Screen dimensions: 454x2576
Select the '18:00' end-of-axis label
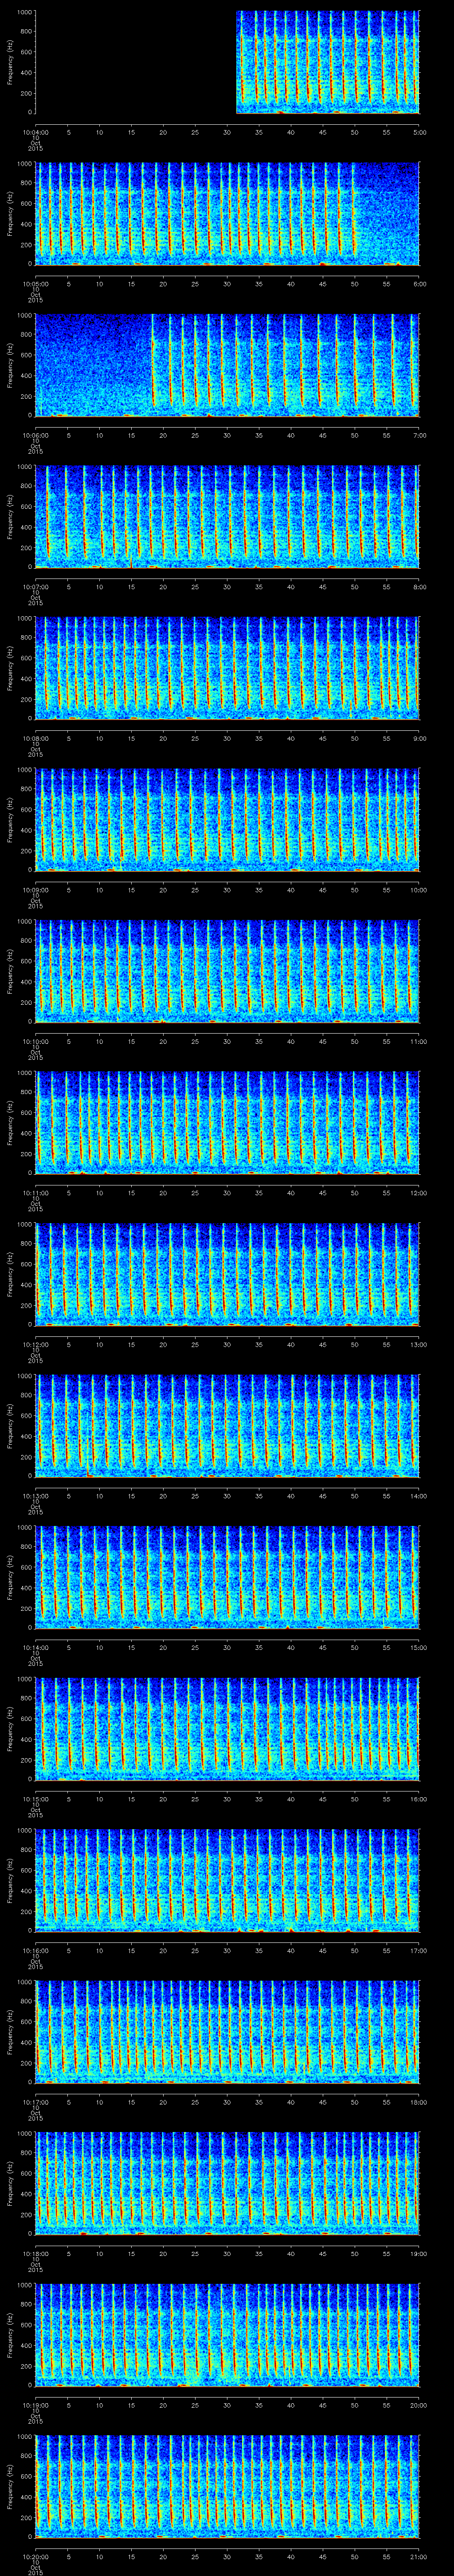point(419,2102)
